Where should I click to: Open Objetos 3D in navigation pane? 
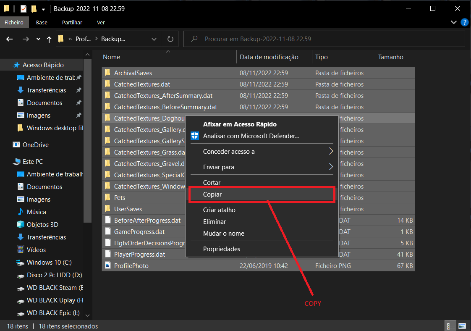[x=42, y=224]
